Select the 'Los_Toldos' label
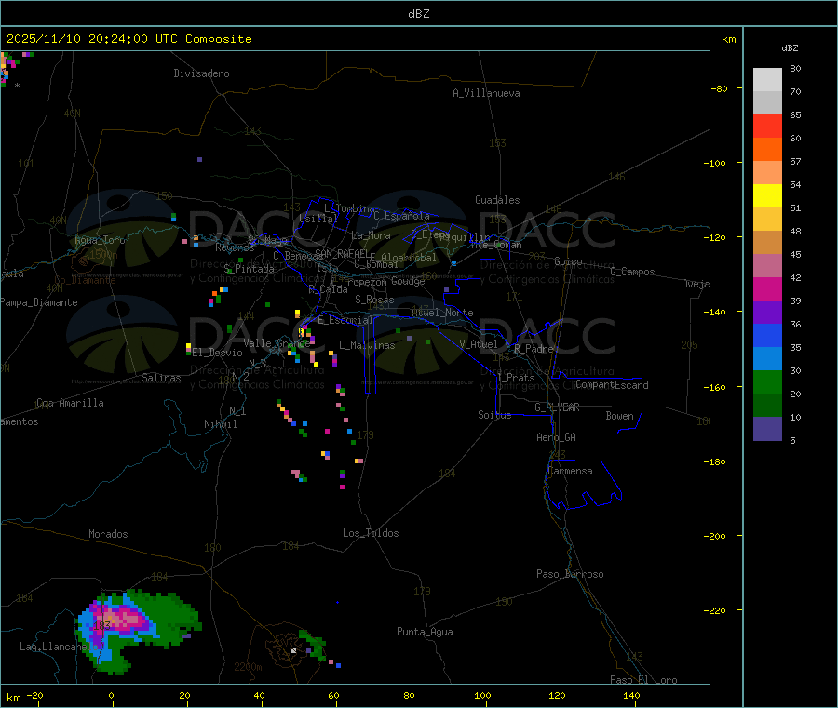The image size is (838, 708). coord(371,533)
